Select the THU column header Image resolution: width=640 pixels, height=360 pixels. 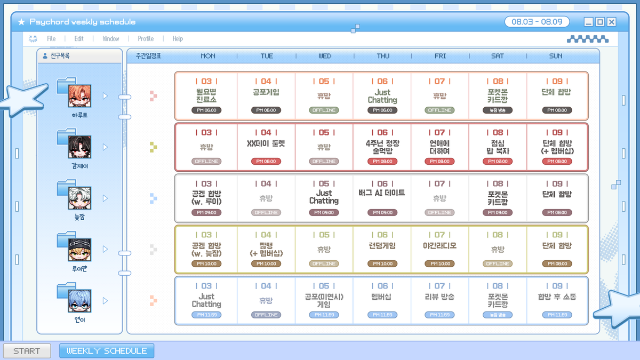click(383, 56)
